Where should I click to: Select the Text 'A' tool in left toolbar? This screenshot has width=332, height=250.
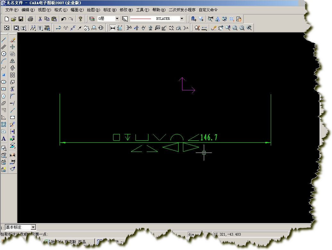click(x=4, y=138)
